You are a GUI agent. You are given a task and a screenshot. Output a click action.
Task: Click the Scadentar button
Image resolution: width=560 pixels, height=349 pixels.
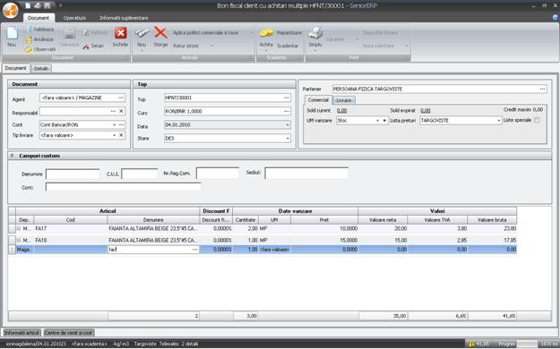coord(288,46)
